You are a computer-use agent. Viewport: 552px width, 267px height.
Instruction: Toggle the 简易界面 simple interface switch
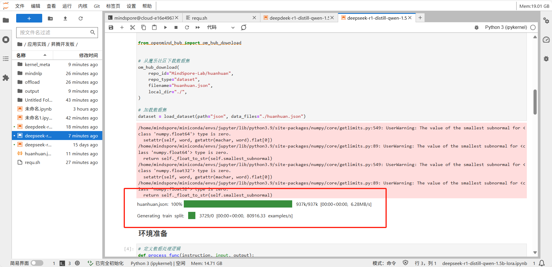pos(37,263)
